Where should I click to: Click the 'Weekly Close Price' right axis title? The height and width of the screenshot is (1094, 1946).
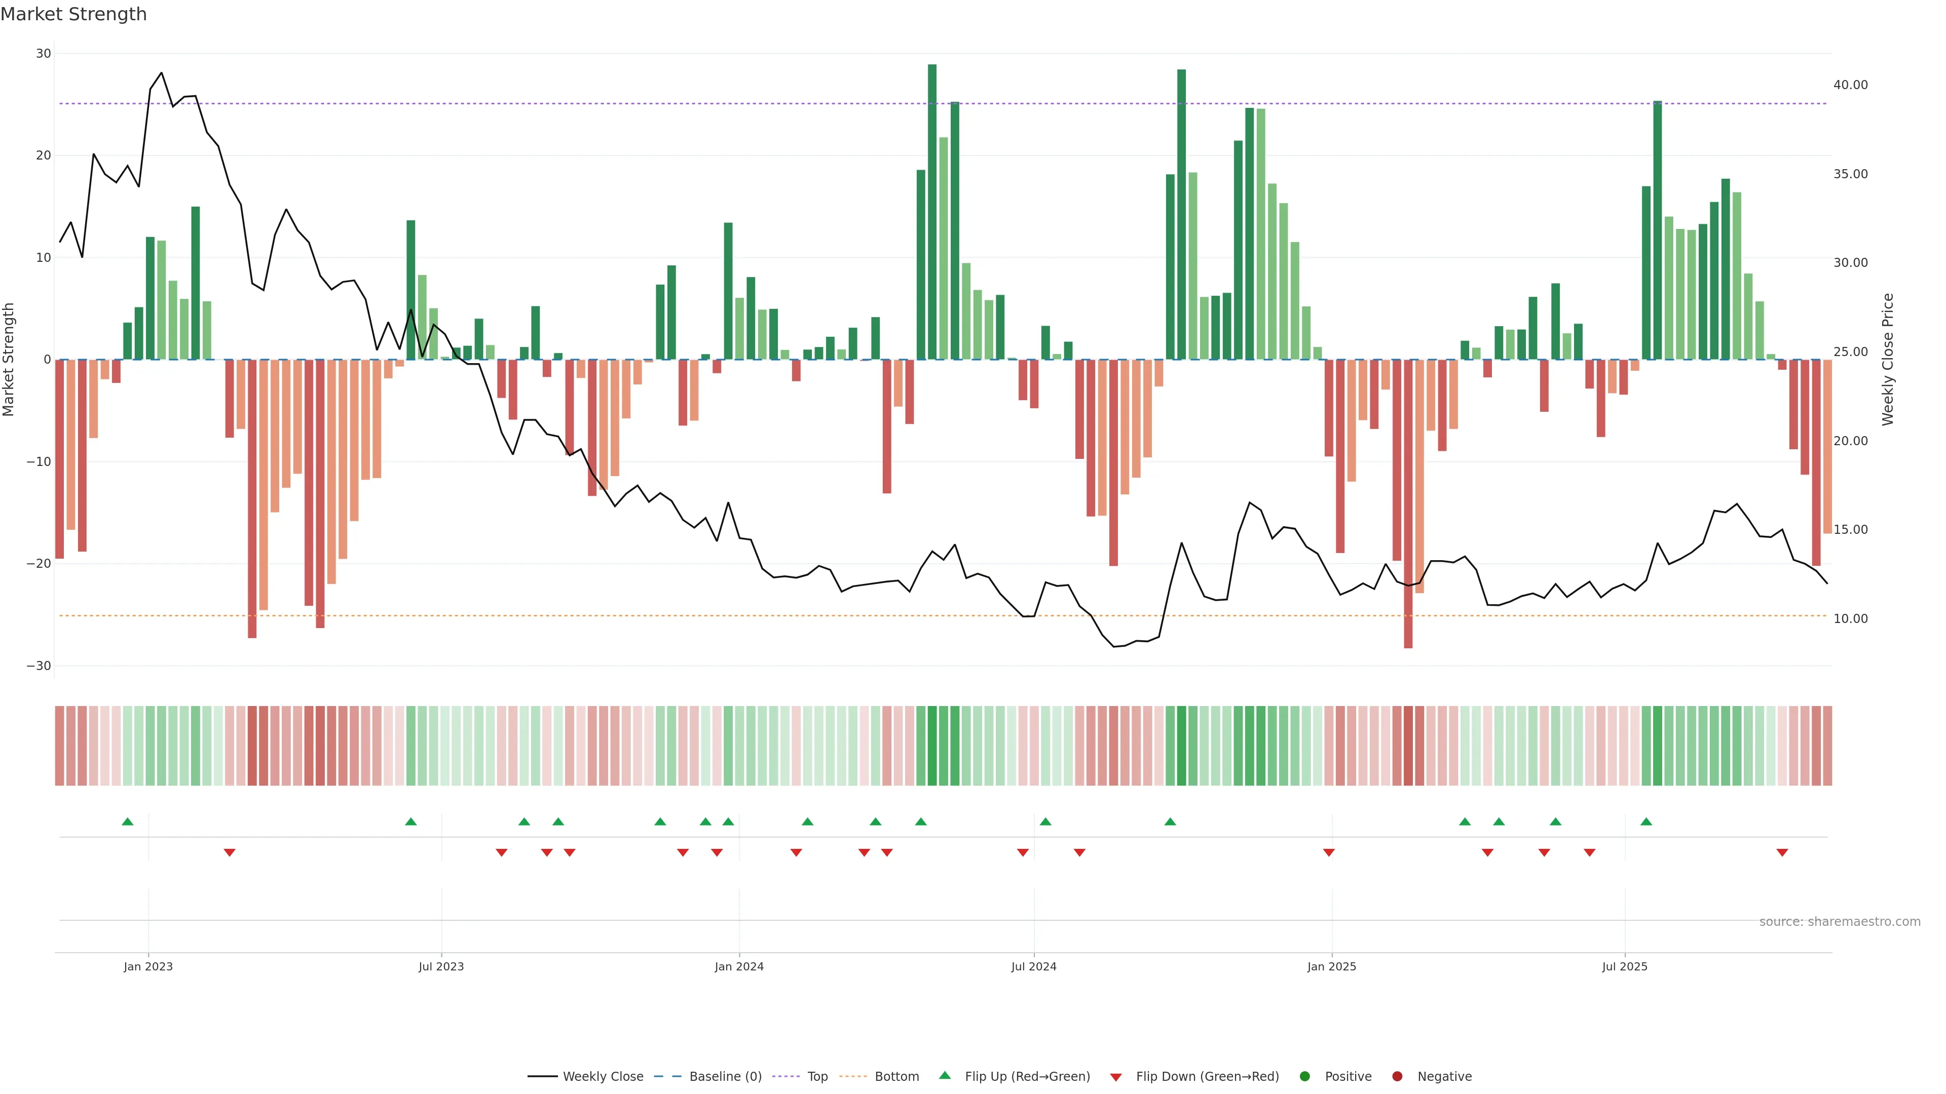pos(1888,360)
